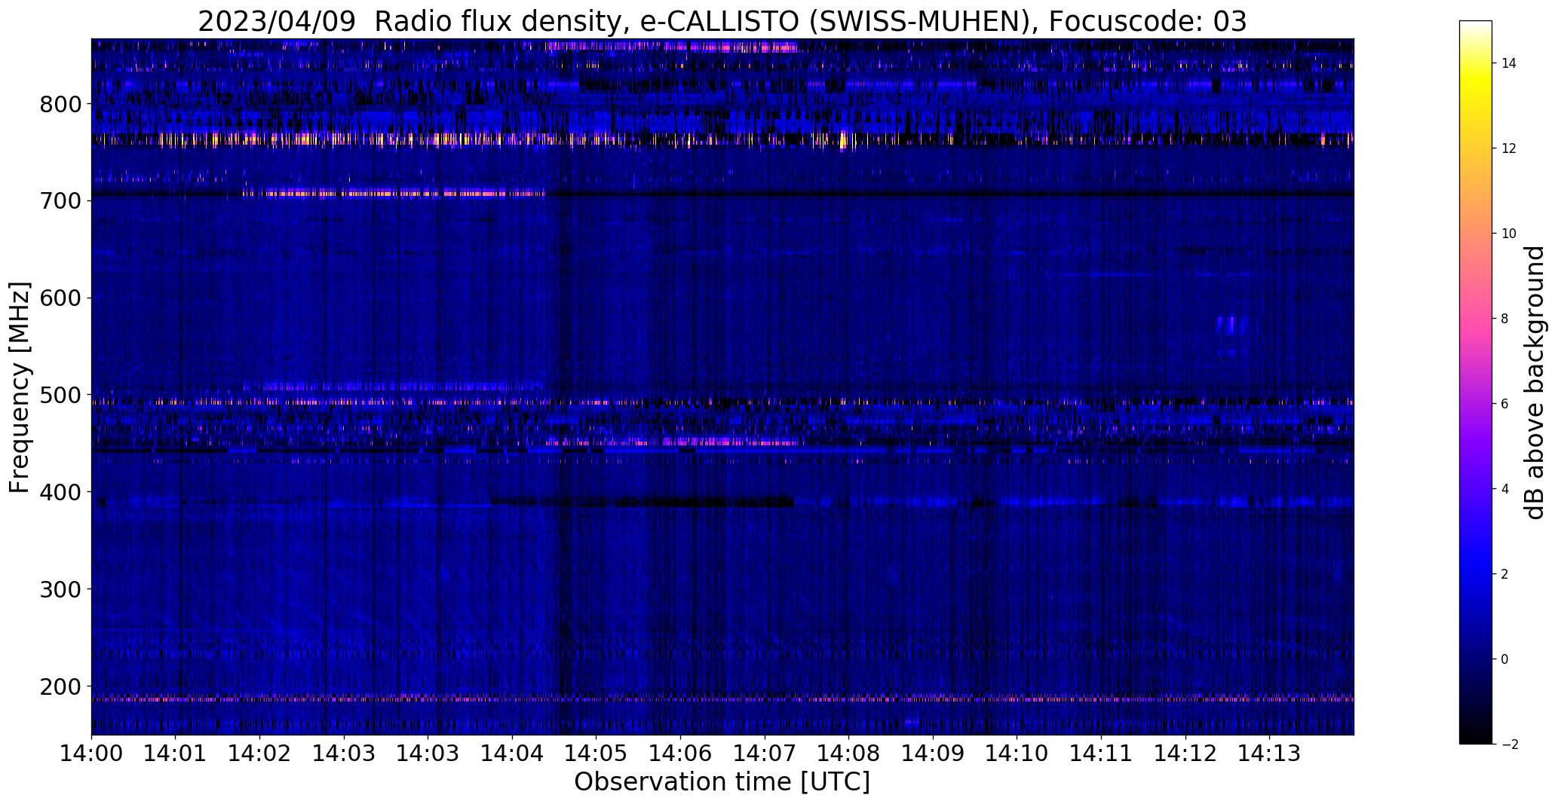
Task: Click the colorbar tick value 8
Action: tap(1504, 319)
